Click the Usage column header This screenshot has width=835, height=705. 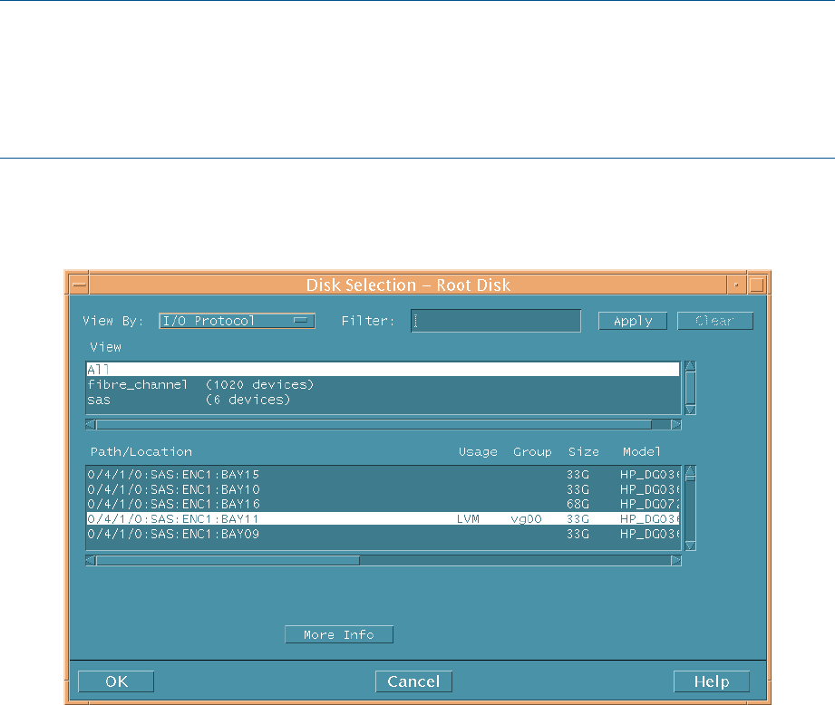pyautogui.click(x=478, y=452)
